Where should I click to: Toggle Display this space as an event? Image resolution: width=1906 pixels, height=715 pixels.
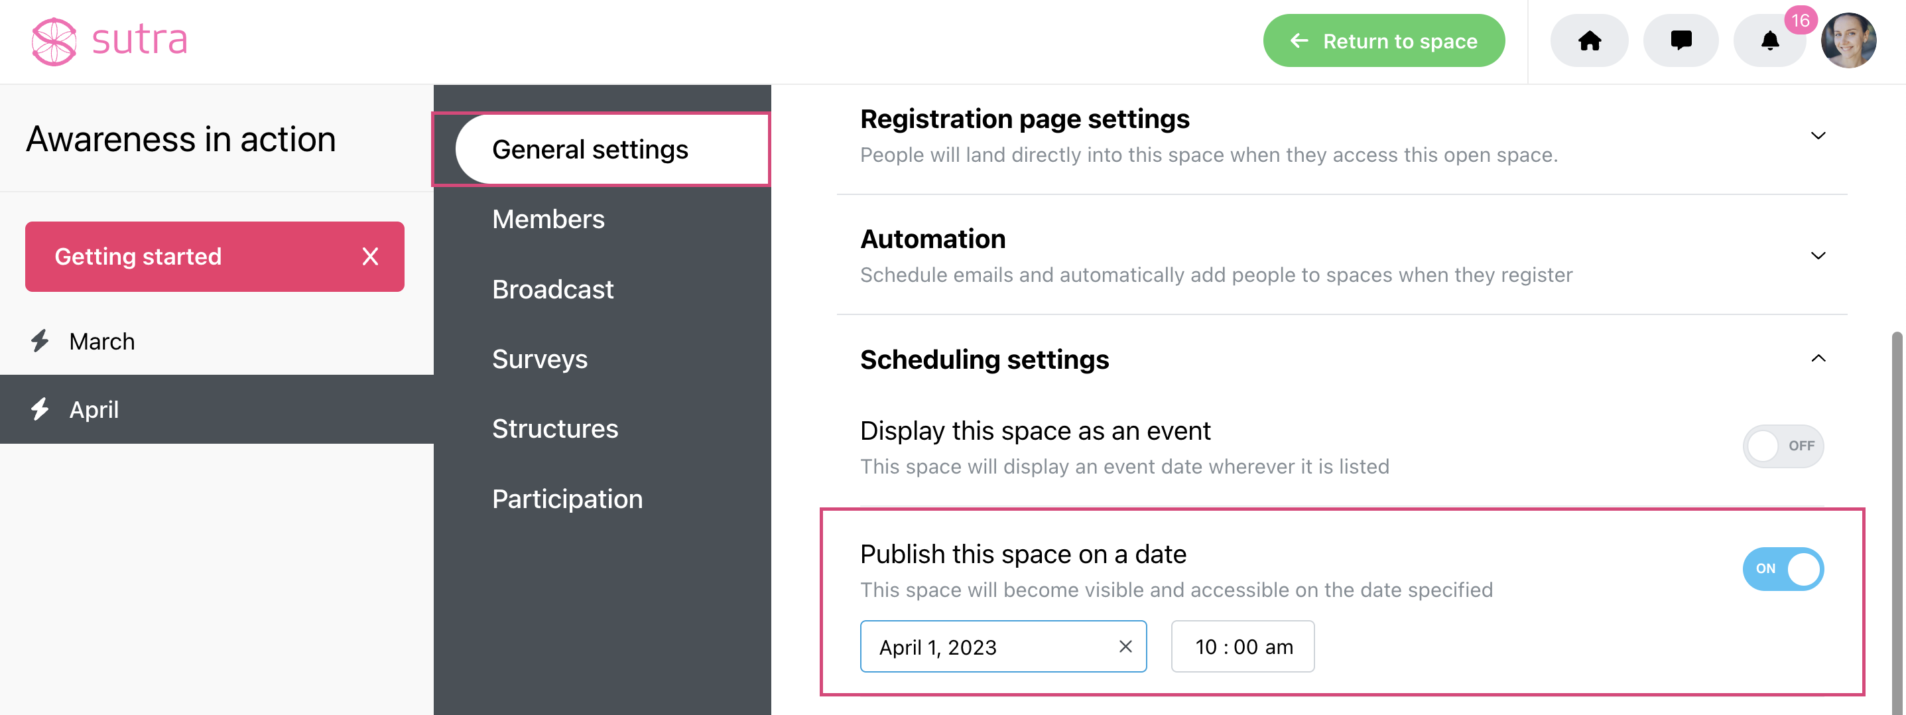(1783, 446)
